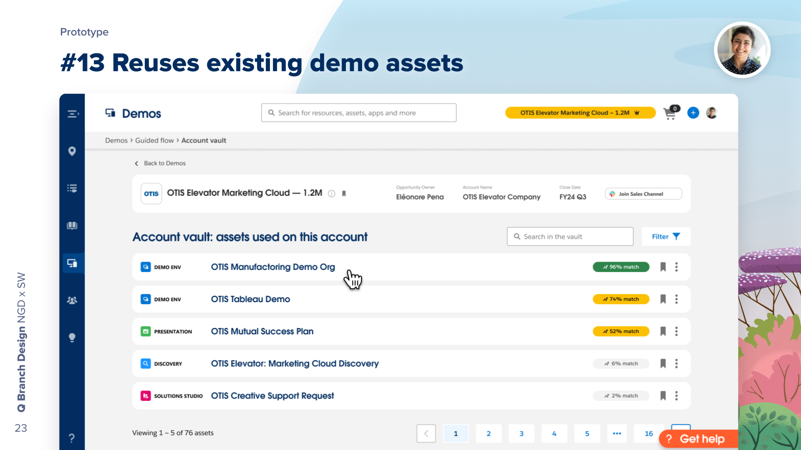
Task: Toggle bookmark for OTIS Tableau Demo
Action: click(663, 299)
